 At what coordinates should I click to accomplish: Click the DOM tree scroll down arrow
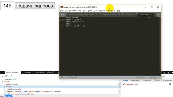[x=119, y=92]
